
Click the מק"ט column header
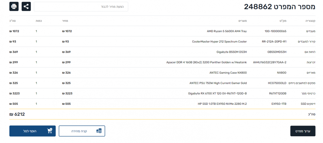(283, 21)
